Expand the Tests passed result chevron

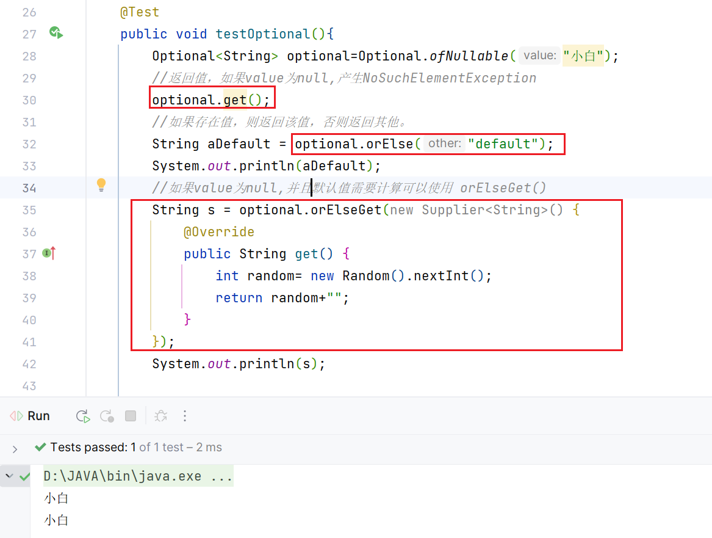(15, 449)
